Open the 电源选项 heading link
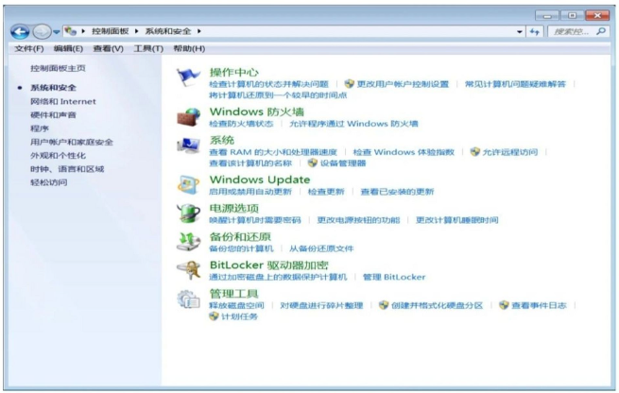This screenshot has height=393, width=619. click(x=234, y=208)
